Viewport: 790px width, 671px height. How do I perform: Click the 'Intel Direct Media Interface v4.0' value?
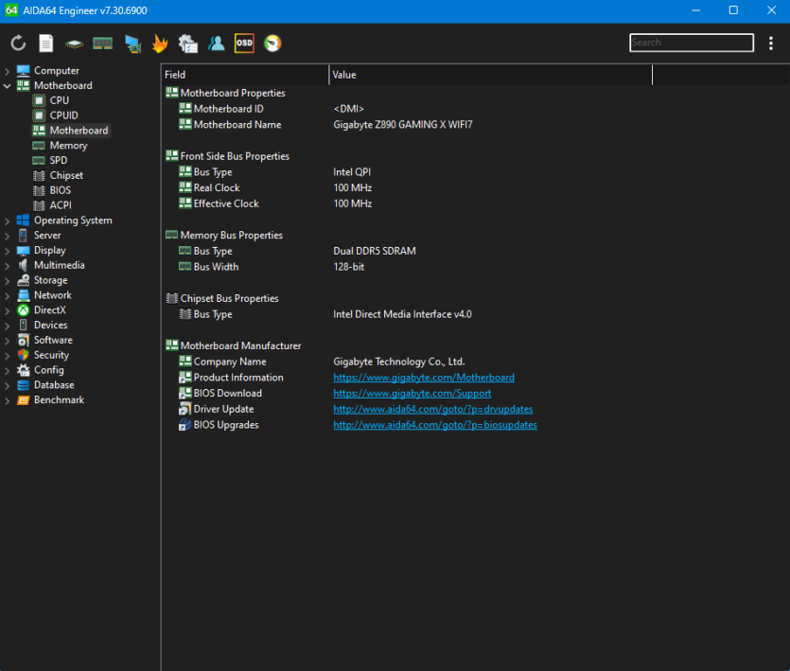[402, 314]
